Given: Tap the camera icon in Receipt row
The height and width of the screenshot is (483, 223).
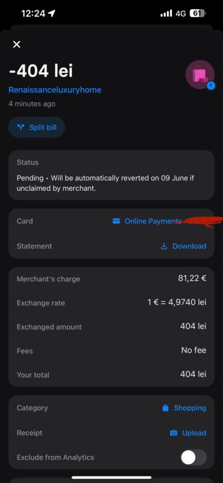Looking at the screenshot, I should pyautogui.click(x=174, y=433).
